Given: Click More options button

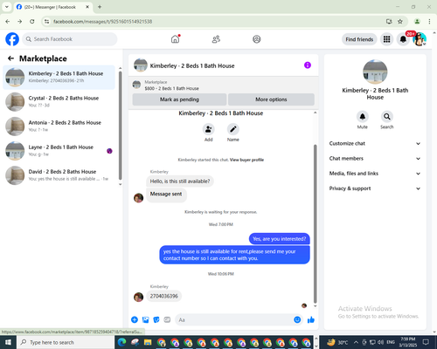Looking at the screenshot, I should click(271, 99).
